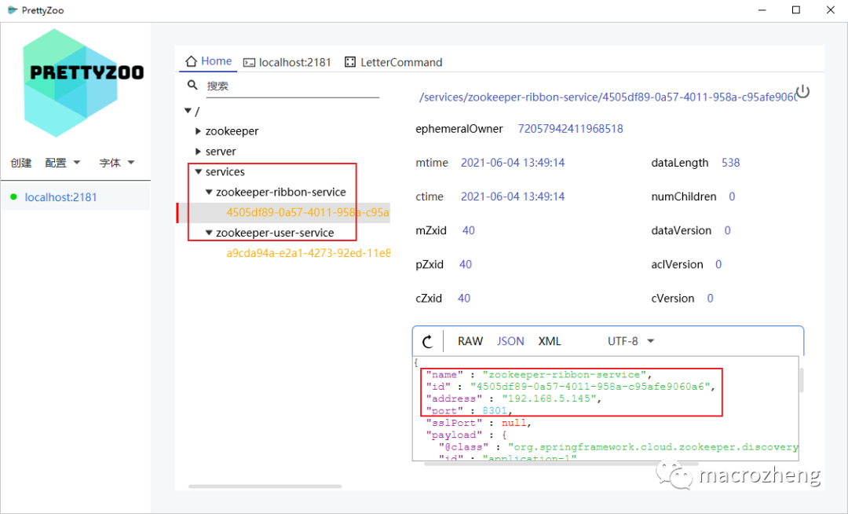The image size is (848, 514).
Task: Select the services tree label
Action: tap(225, 171)
